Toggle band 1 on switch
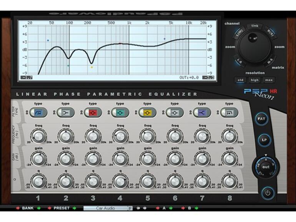 click(x=32, y=113)
